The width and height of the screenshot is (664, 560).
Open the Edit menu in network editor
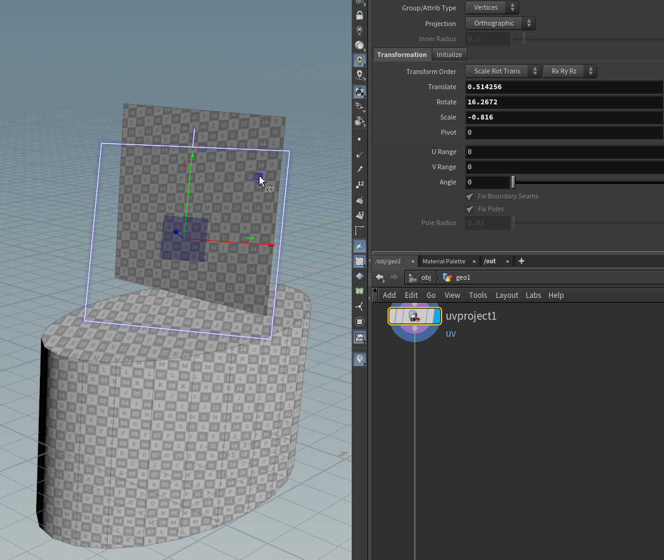(411, 295)
